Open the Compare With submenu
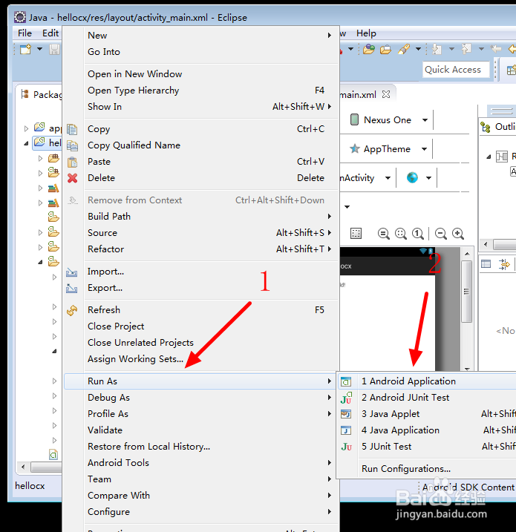 coord(202,496)
